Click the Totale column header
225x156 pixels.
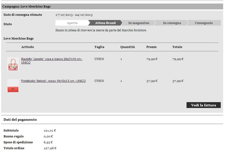pyautogui.click(x=177, y=47)
